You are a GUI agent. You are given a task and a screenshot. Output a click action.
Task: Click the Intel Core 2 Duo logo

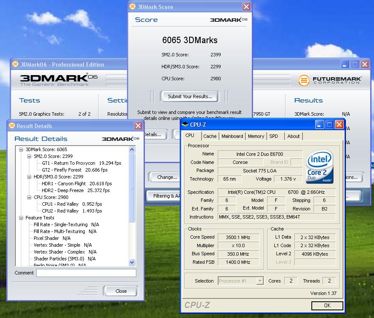click(x=319, y=166)
